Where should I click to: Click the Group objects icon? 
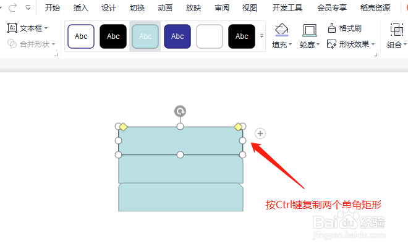(396, 30)
